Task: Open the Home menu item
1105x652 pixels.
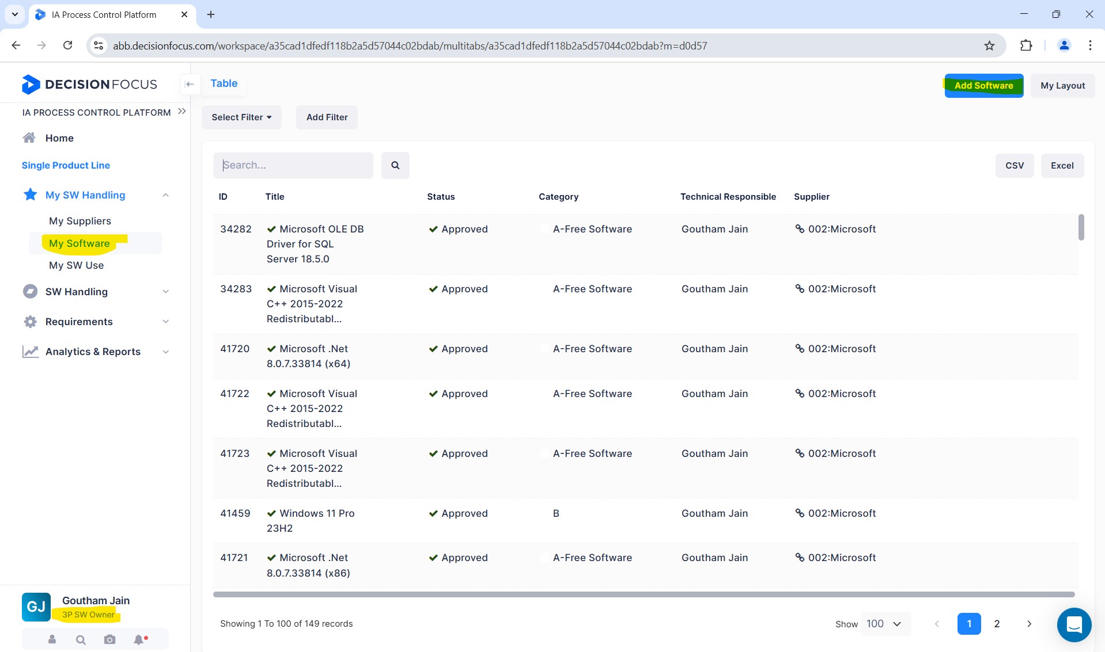Action: 59,138
